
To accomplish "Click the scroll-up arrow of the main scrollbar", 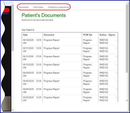I will [x=127, y=3].
